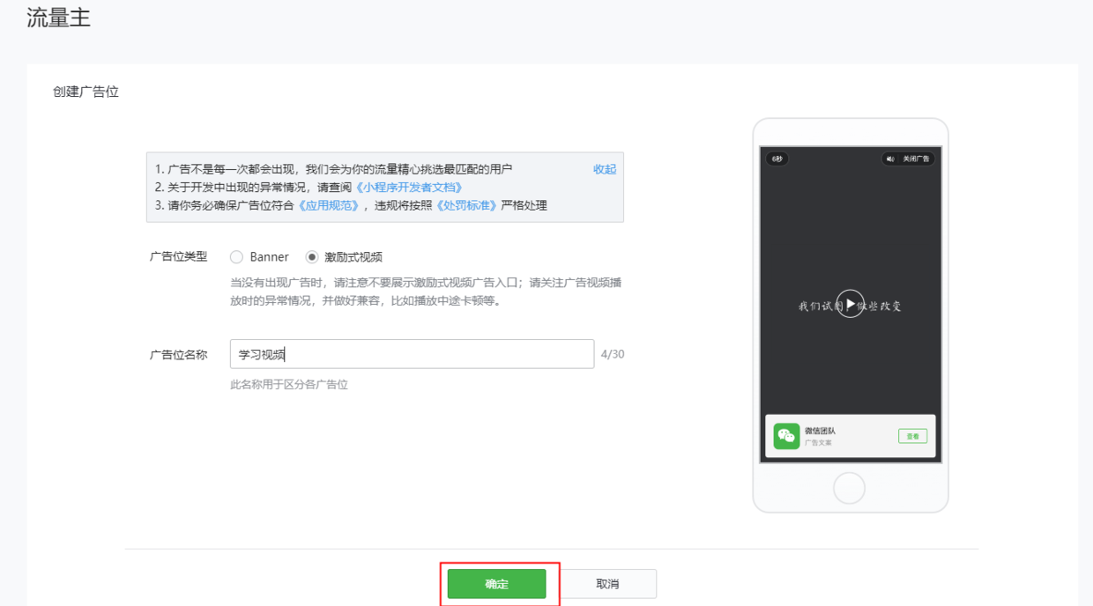Viewport: 1093px width, 606px height.
Task: Click the 广告位类型 label
Action: click(179, 256)
